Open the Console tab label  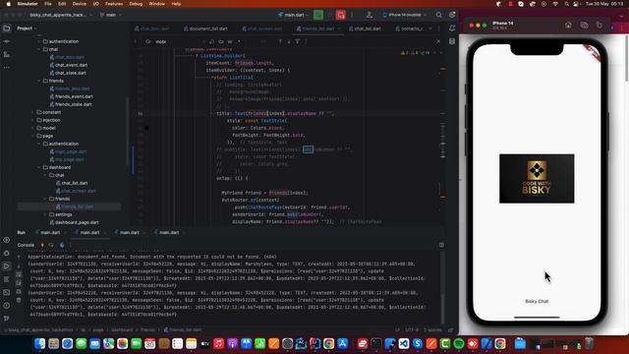[x=26, y=245]
